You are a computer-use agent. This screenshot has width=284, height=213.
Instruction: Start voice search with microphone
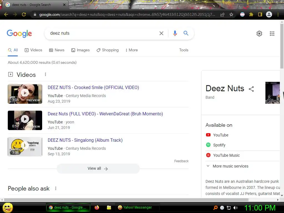[x=175, y=33]
